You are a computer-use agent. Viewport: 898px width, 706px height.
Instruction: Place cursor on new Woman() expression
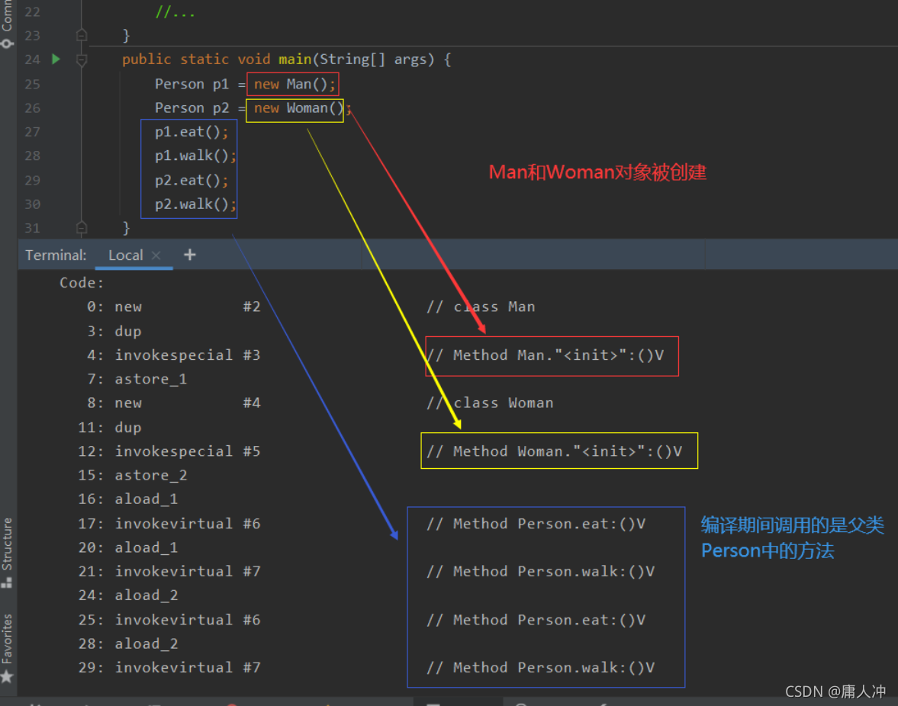tap(298, 108)
